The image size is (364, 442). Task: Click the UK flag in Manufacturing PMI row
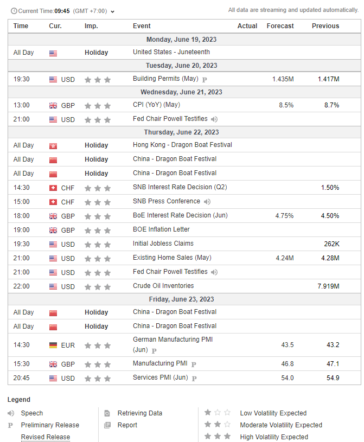[53, 364]
